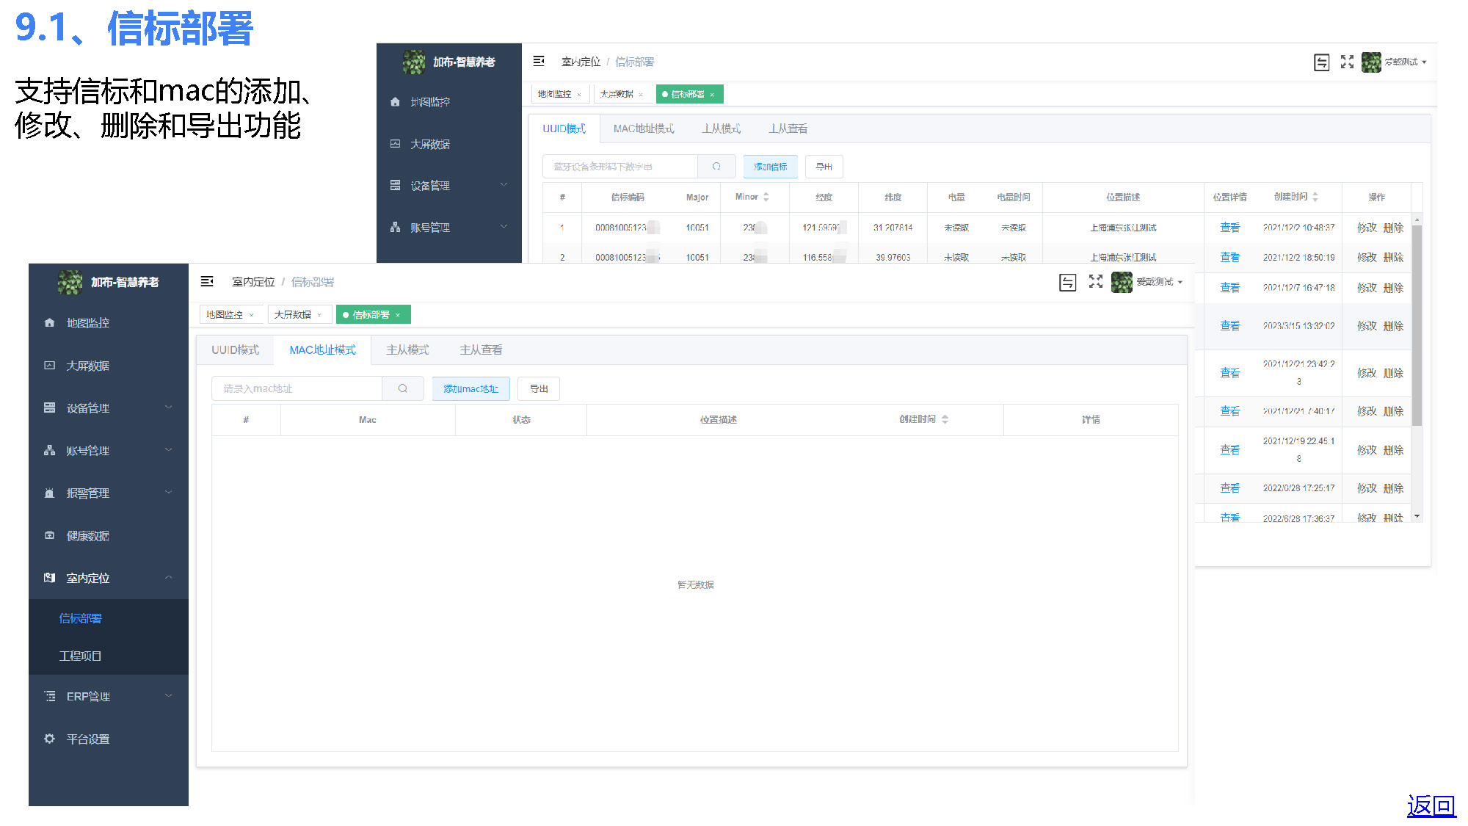Open 大屏数据 in front window sidebar
The image size is (1468, 826).
coord(88,366)
